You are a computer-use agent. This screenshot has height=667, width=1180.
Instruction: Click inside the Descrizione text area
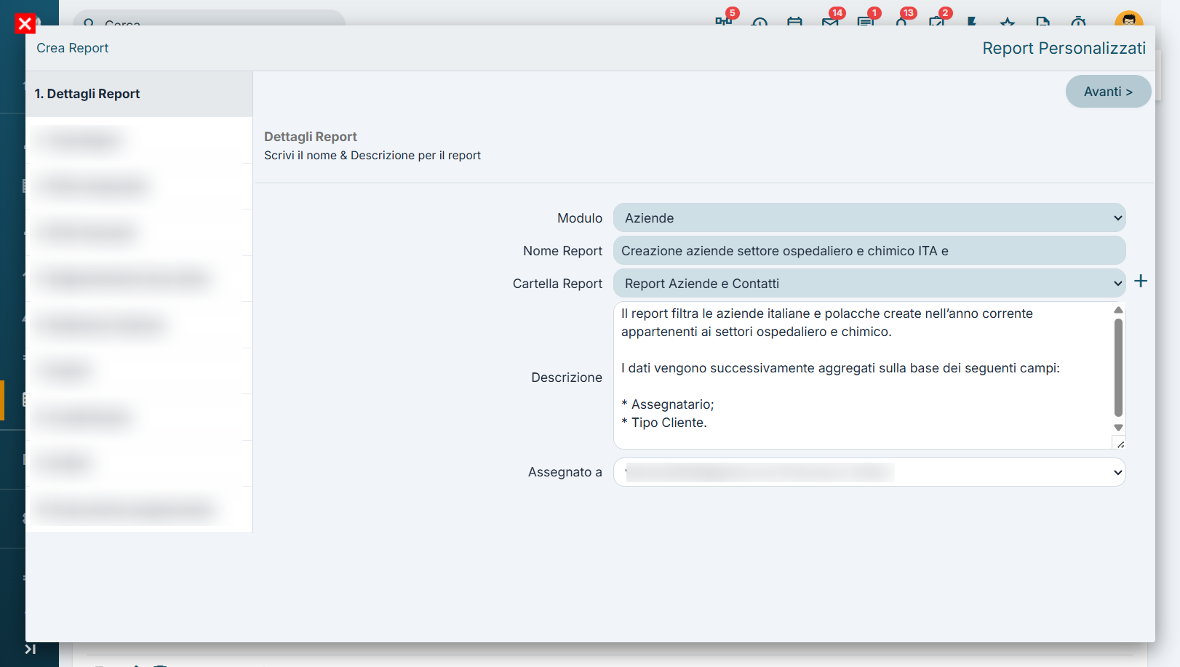pos(862,375)
